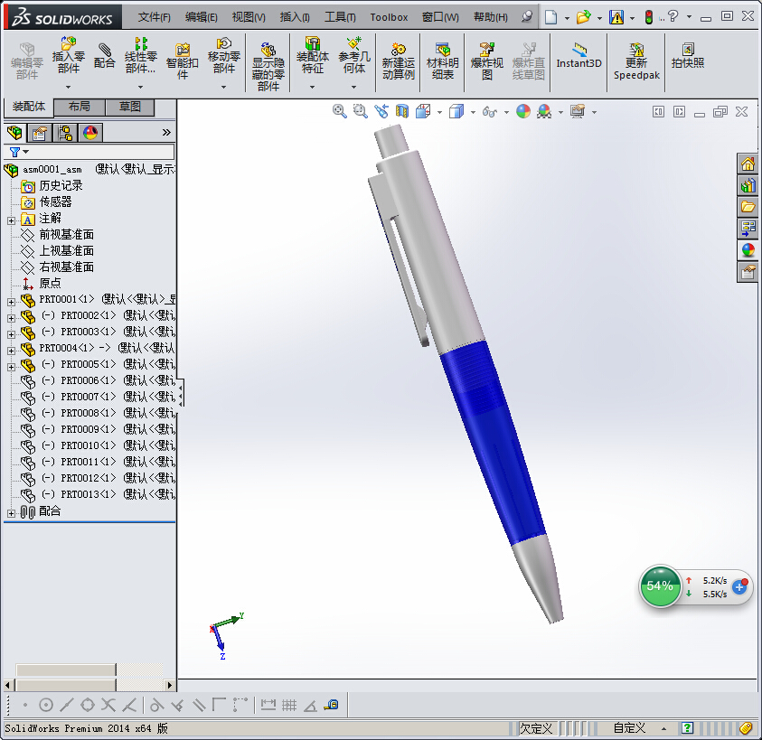Viewport: 762px width, 740px height.
Task: Expand the PRT0002<1> component node
Action: click(11, 318)
